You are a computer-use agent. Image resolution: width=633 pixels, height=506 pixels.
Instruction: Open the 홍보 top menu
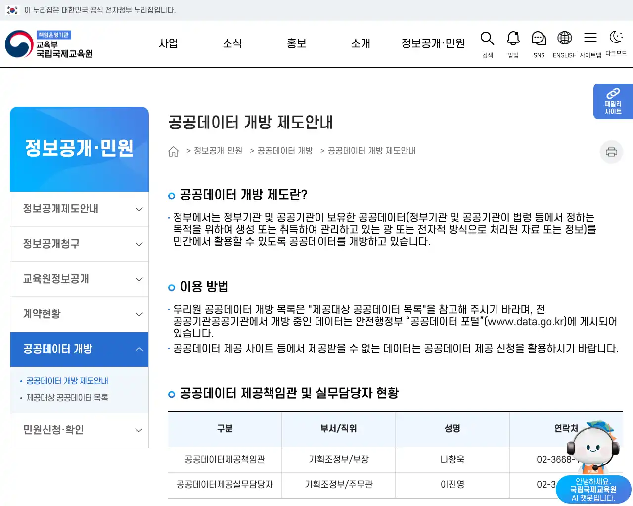(x=297, y=43)
